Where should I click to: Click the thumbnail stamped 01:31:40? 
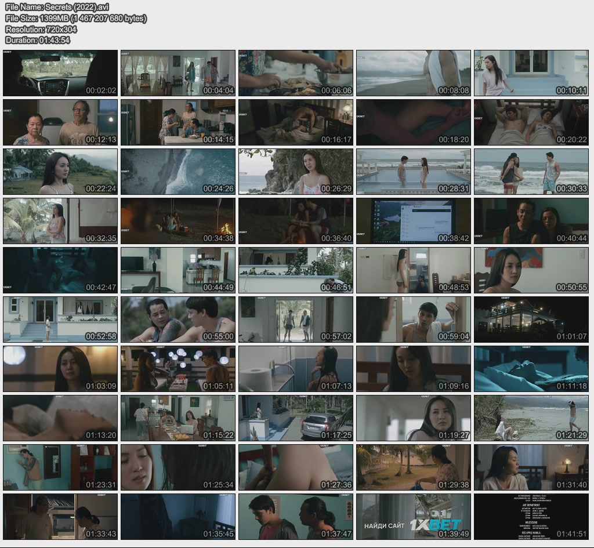click(531, 467)
